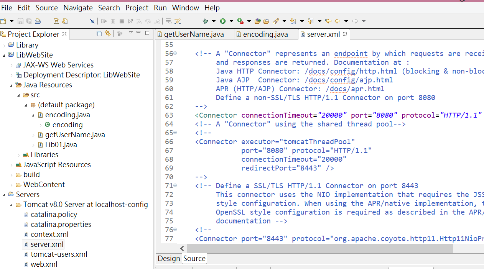Open the Navigate menu
The height and width of the screenshot is (269, 484).
pos(78,8)
